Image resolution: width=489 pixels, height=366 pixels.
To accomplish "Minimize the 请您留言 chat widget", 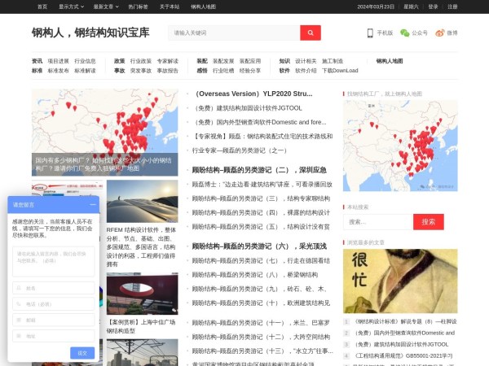I will coord(93,204).
